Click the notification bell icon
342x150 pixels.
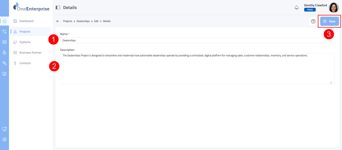(x=297, y=8)
